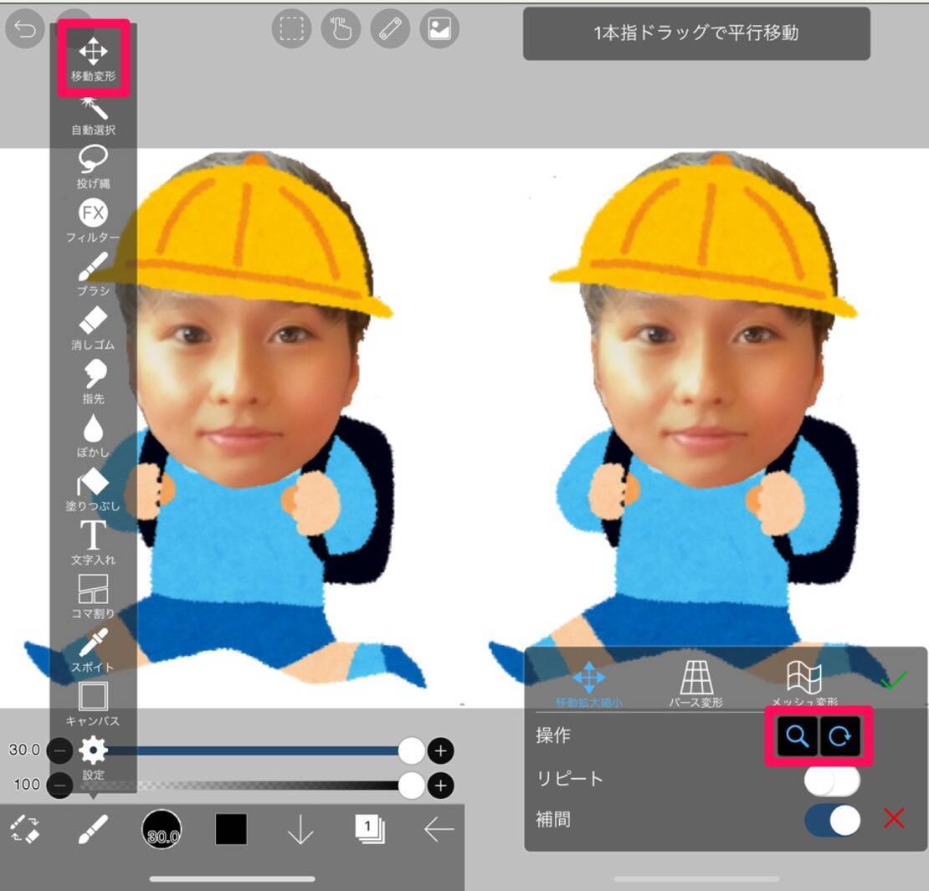Tap the brush/eraser switch icon
Viewport: 929px width, 891px height.
[25, 829]
